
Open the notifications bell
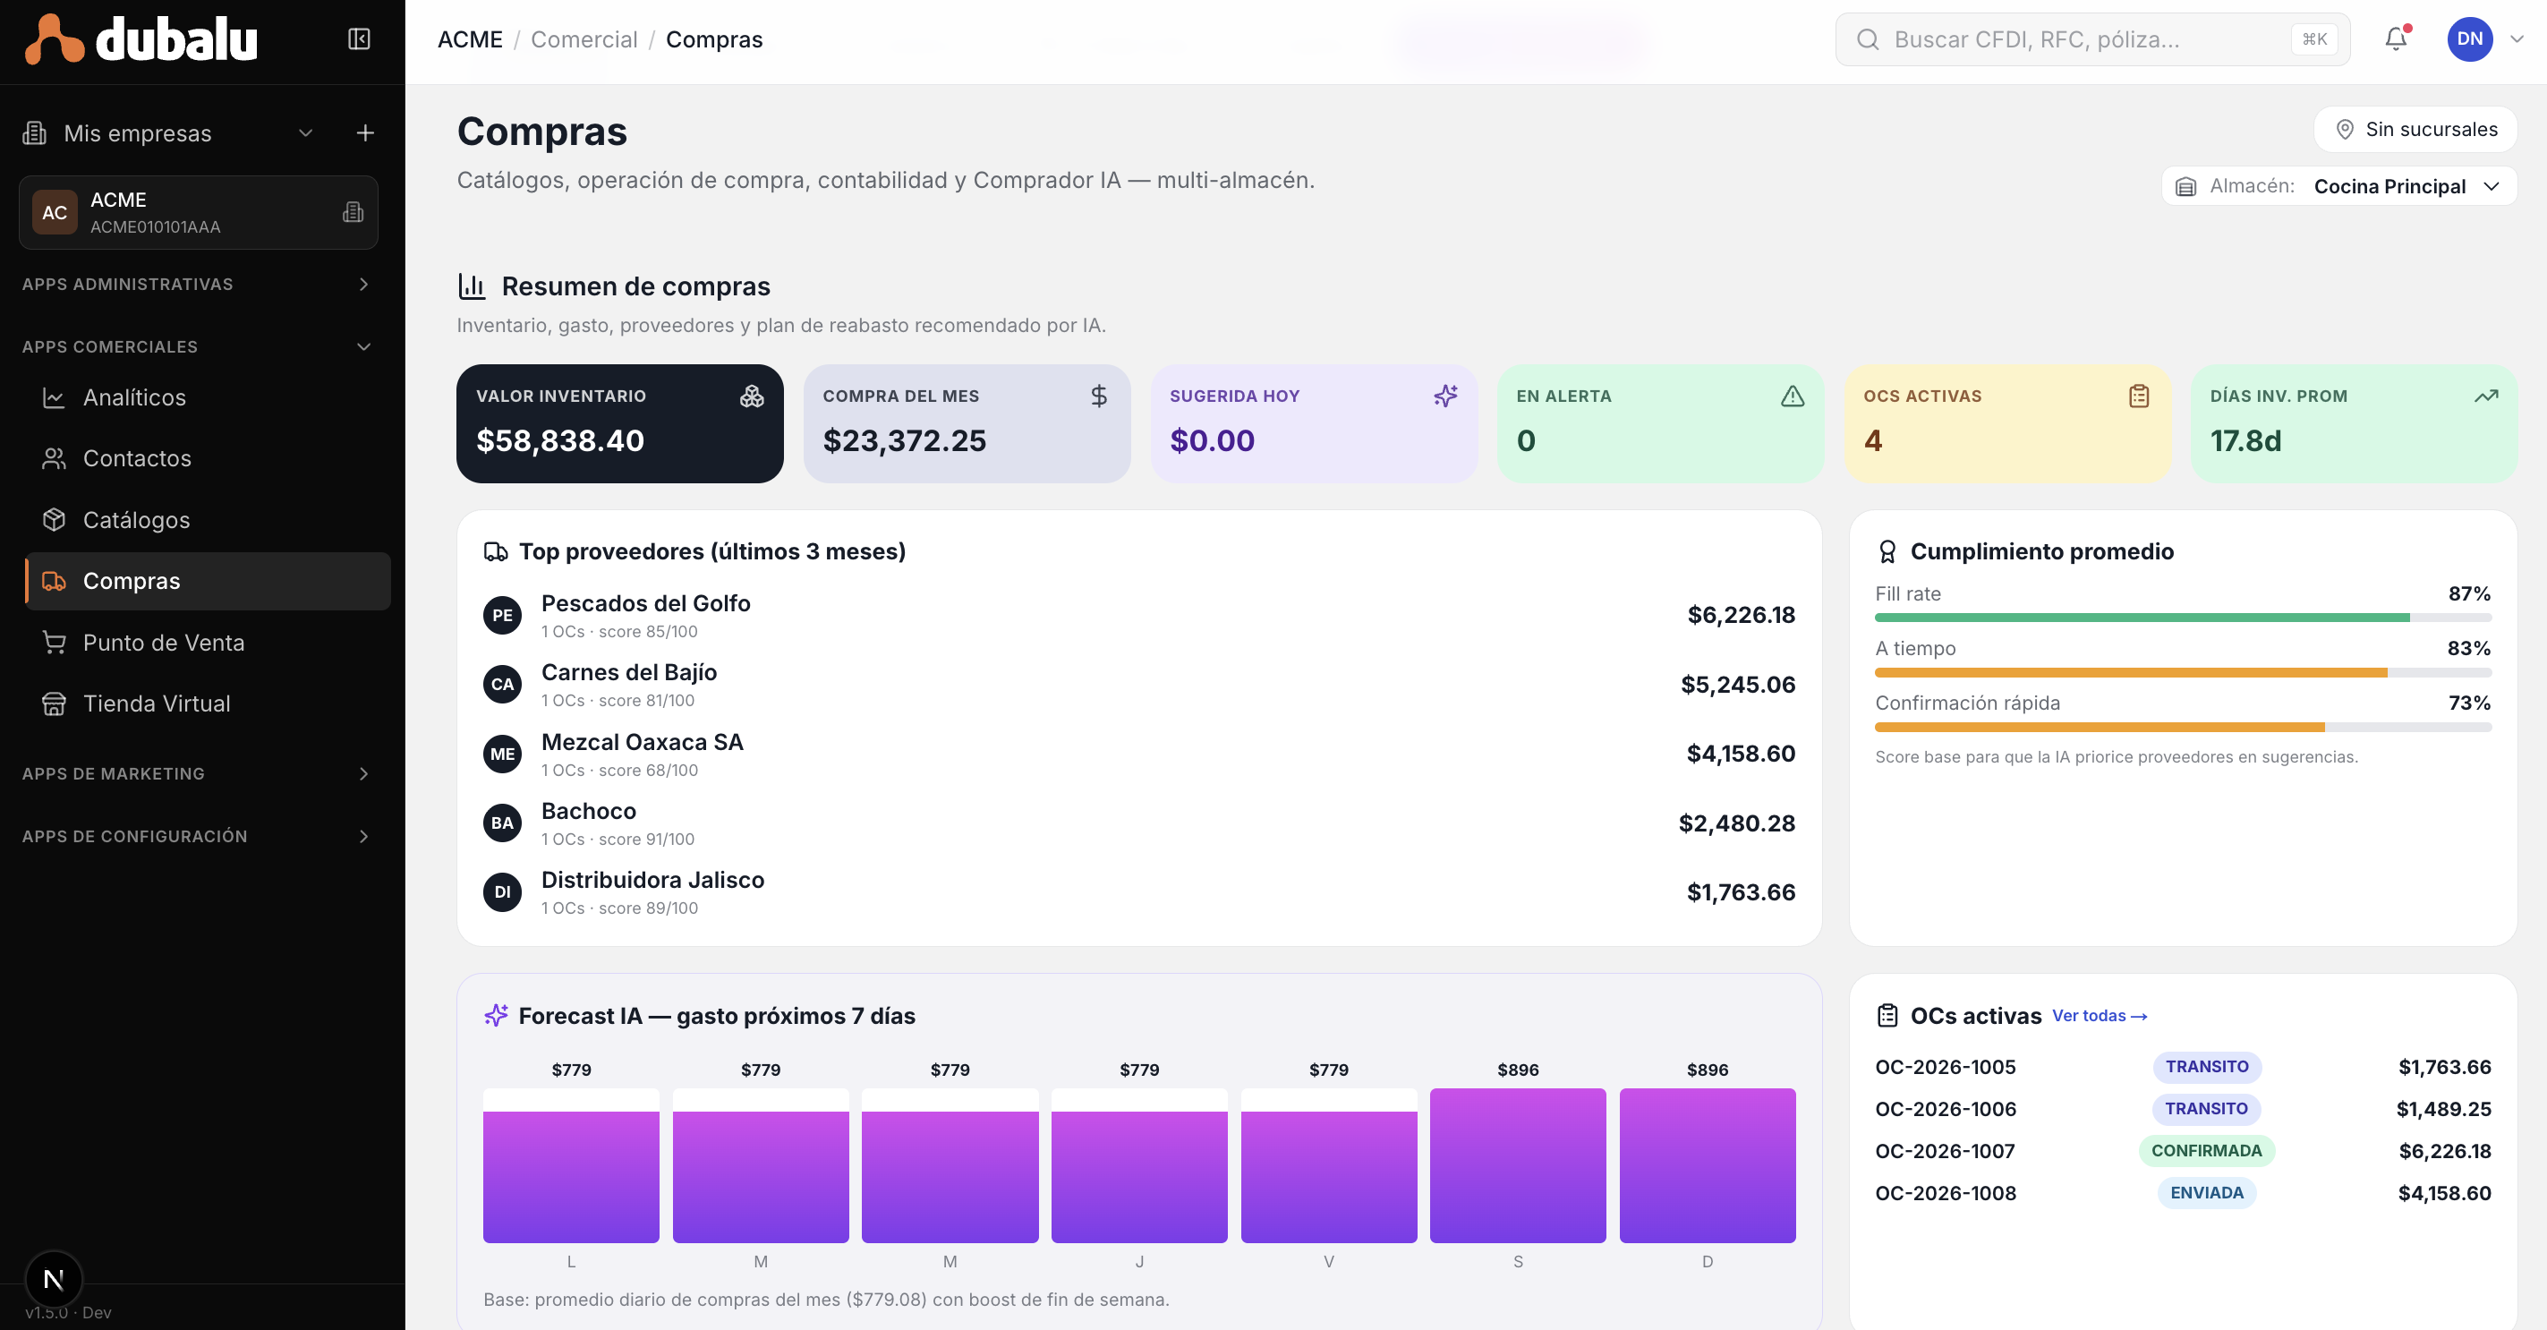(x=2396, y=38)
